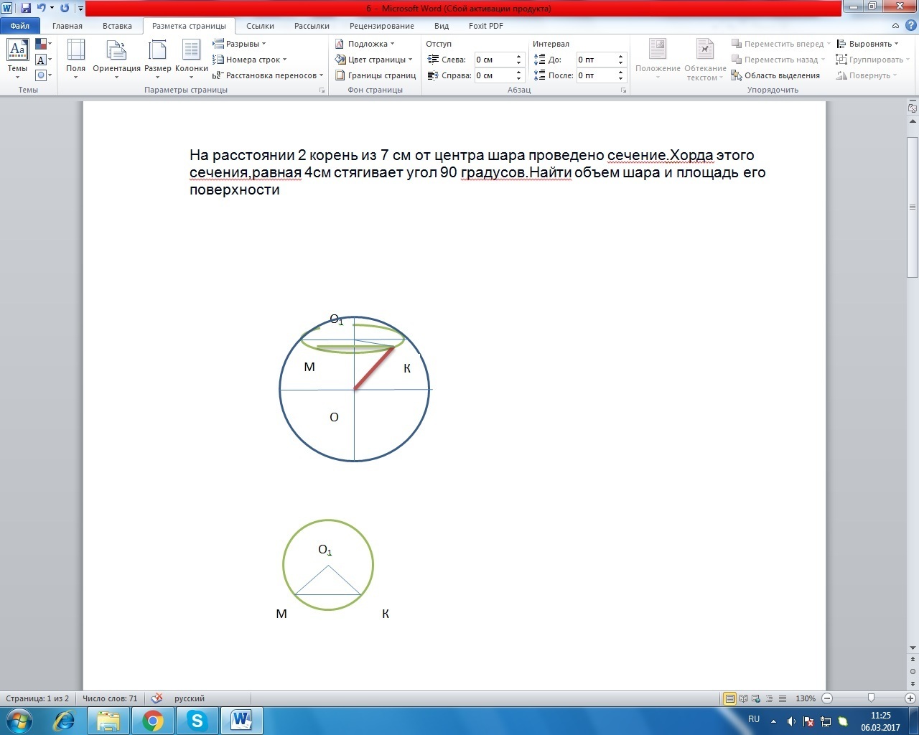Switch to the Foxit PDF tab

(x=486, y=26)
